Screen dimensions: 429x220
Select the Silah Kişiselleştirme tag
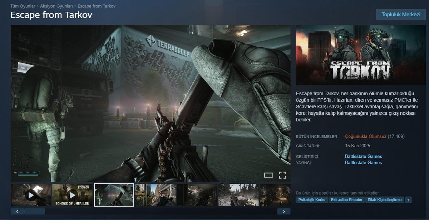[x=385, y=200]
